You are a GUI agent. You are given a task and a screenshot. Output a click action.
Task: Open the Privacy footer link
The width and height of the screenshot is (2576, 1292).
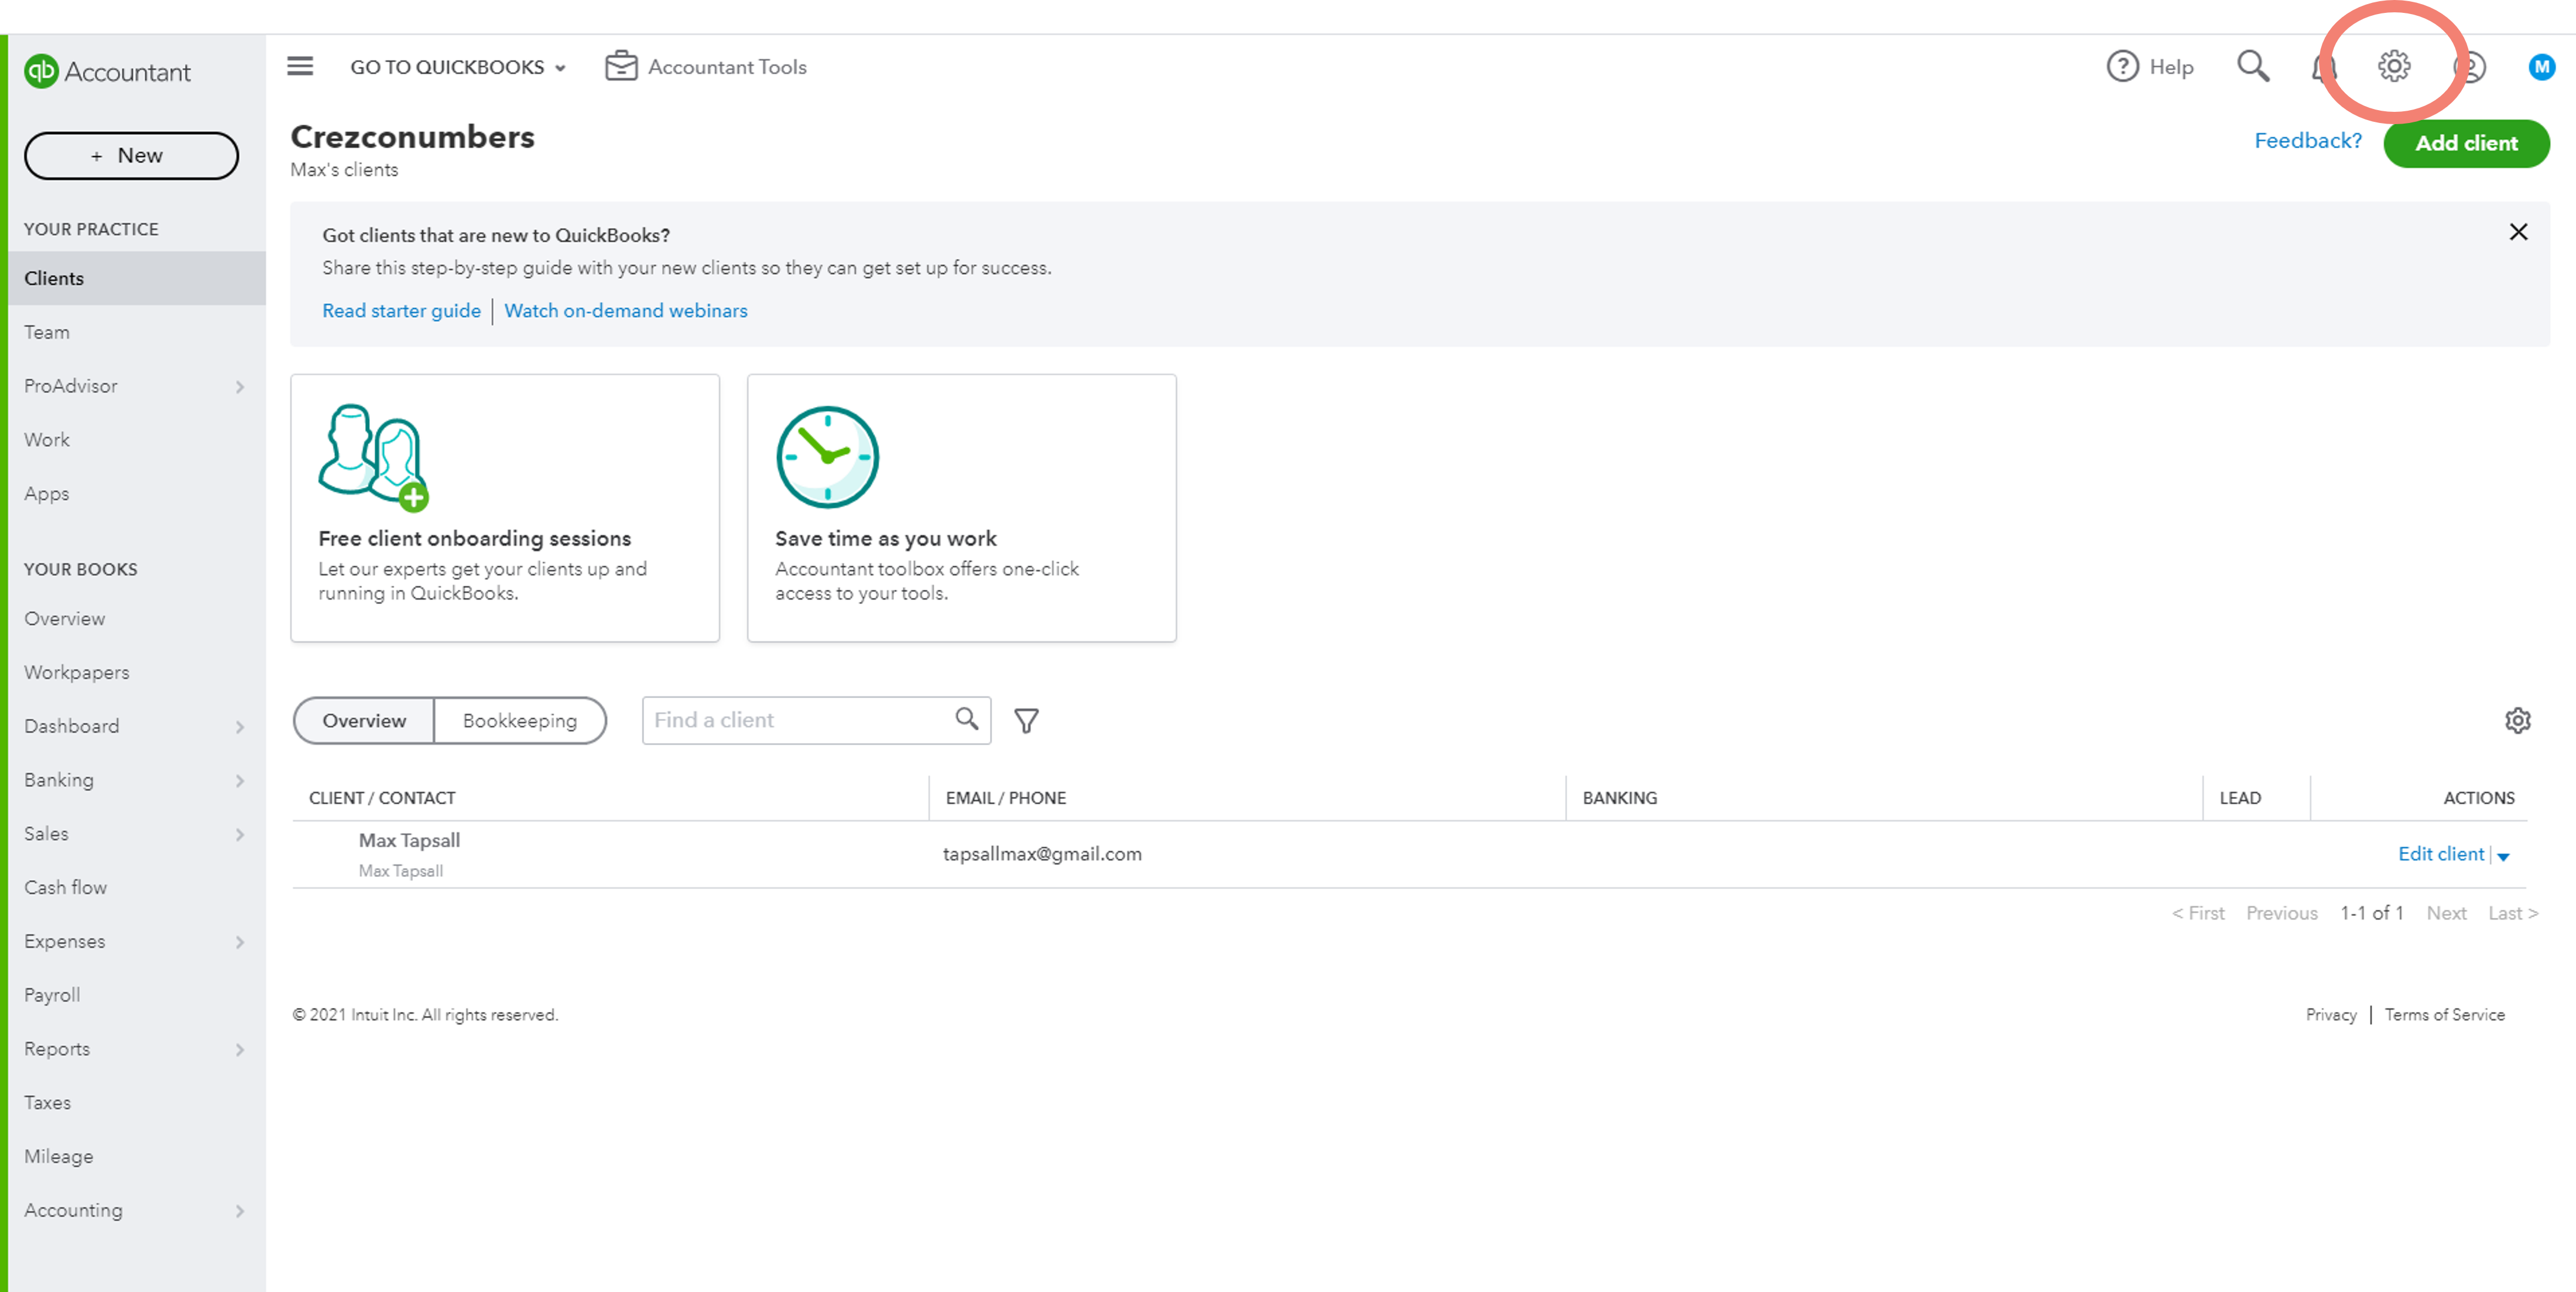pyautogui.click(x=2331, y=1015)
